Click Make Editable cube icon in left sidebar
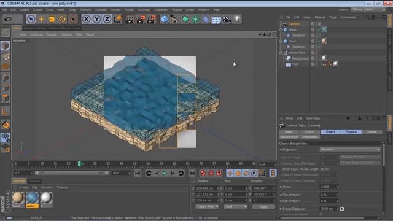 (x=6, y=46)
